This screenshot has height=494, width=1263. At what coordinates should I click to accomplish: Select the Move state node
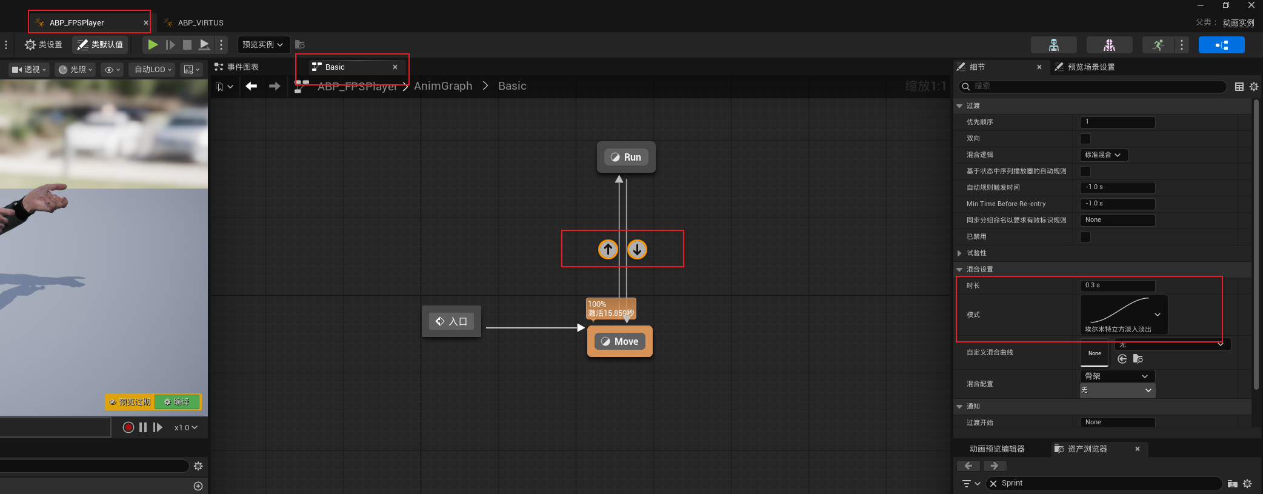(x=620, y=341)
